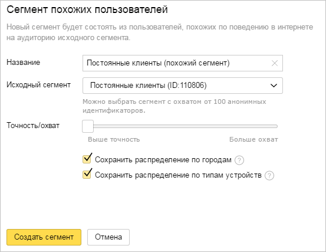Clear the segment name using the X icon

point(275,63)
